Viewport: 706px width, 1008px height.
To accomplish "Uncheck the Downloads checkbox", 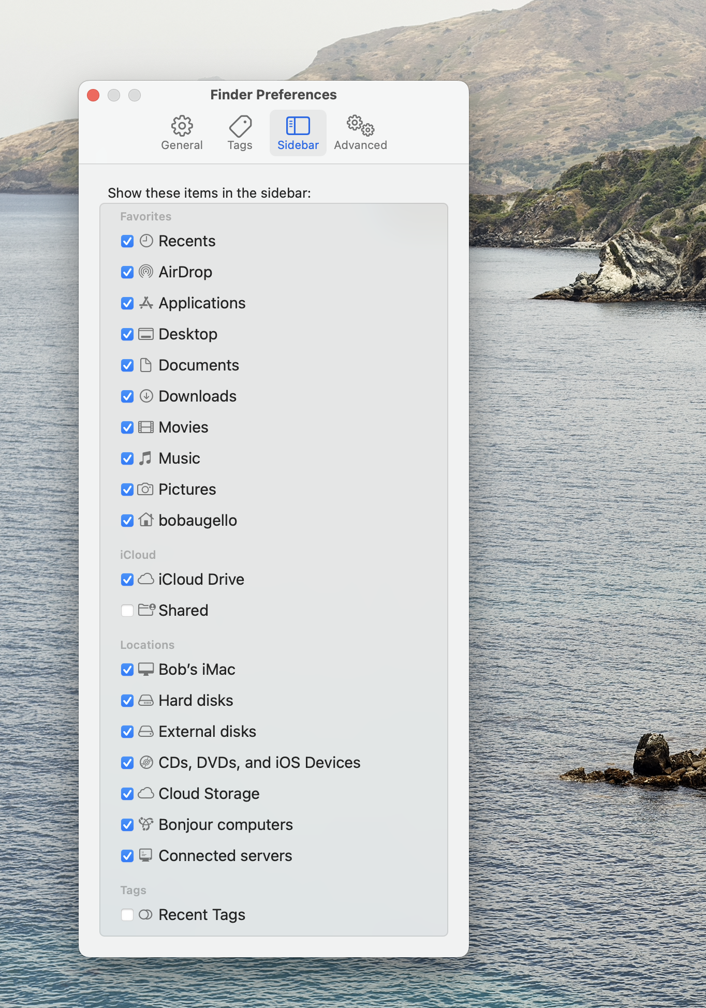I will [127, 396].
